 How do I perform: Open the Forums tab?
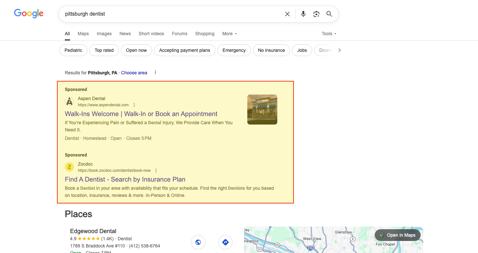coord(180,34)
